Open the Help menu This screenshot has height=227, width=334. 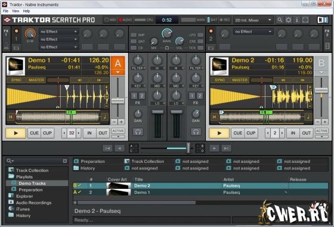coord(26,11)
